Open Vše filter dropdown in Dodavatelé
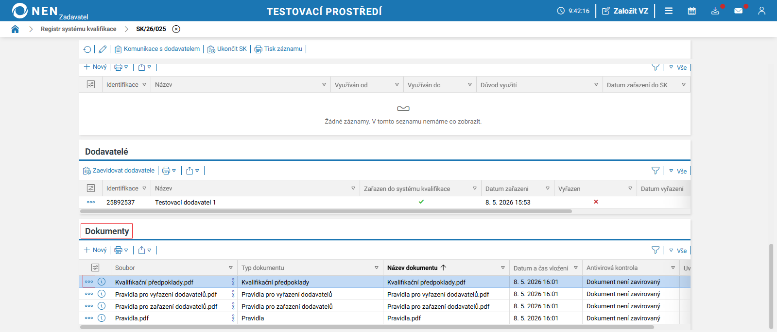 [x=678, y=171]
